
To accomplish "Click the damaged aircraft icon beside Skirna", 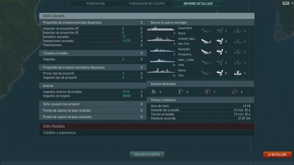I will click(220, 73).
